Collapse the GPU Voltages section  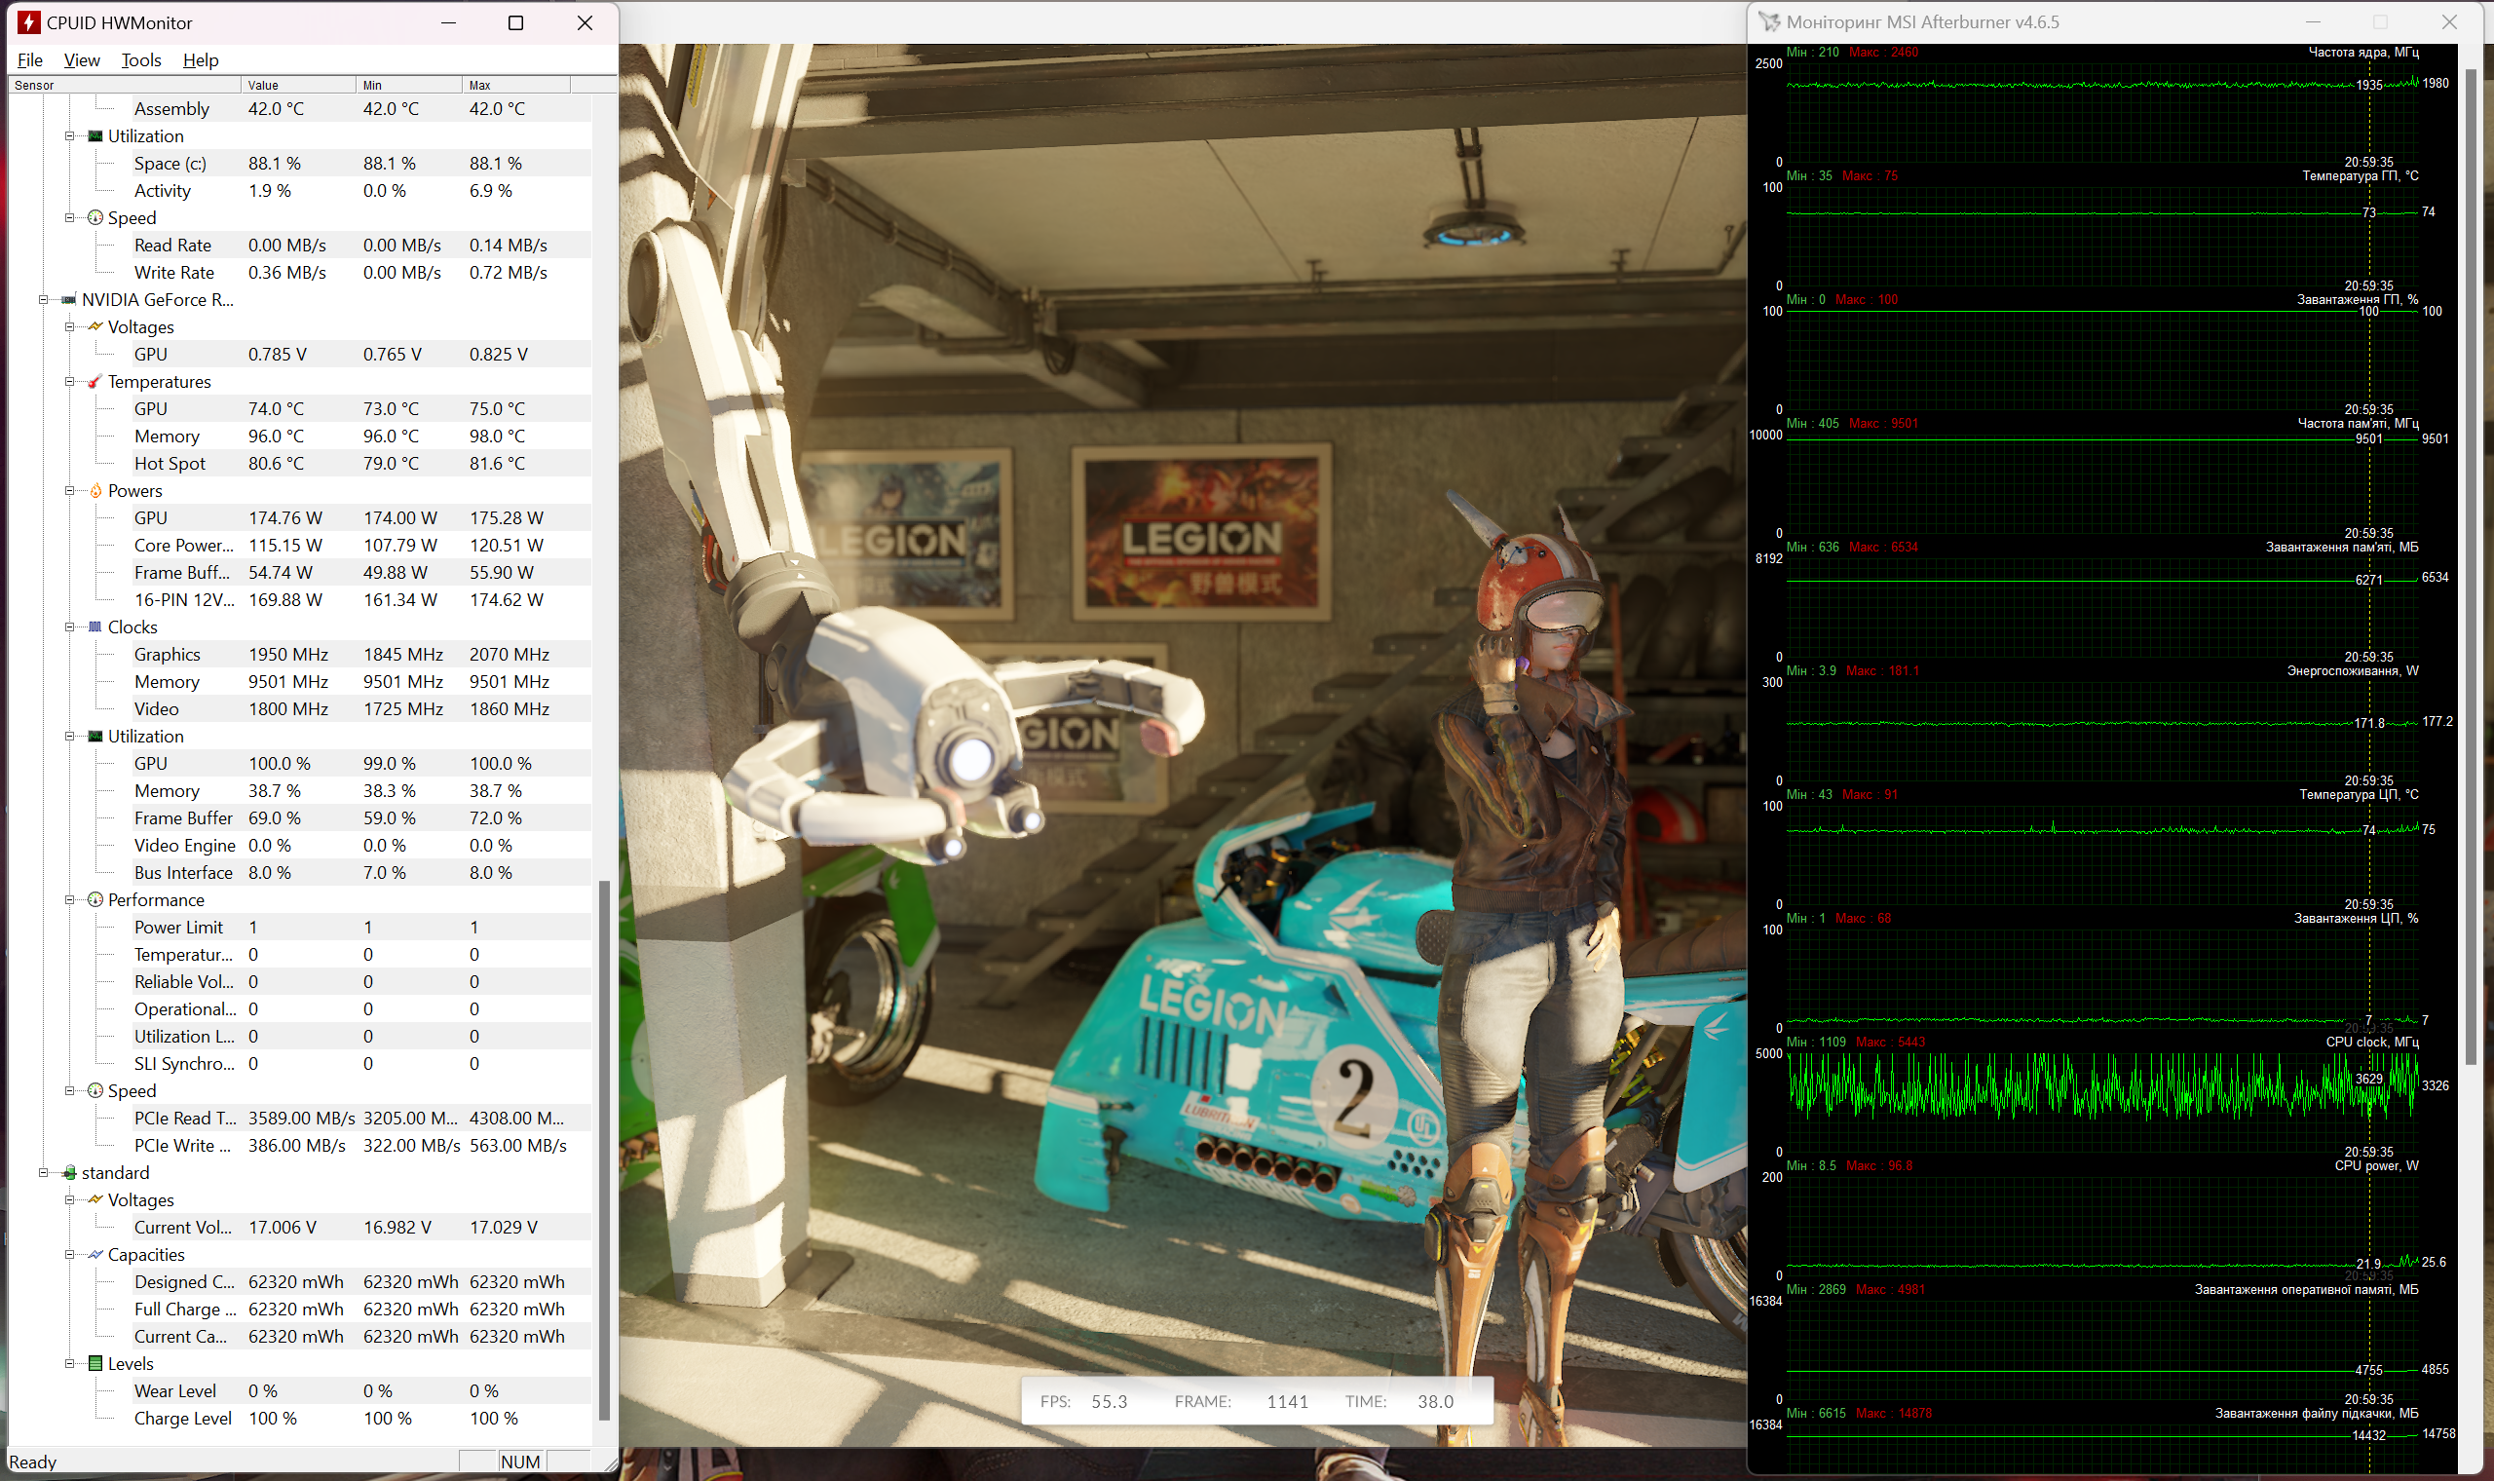pyautogui.click(x=70, y=326)
